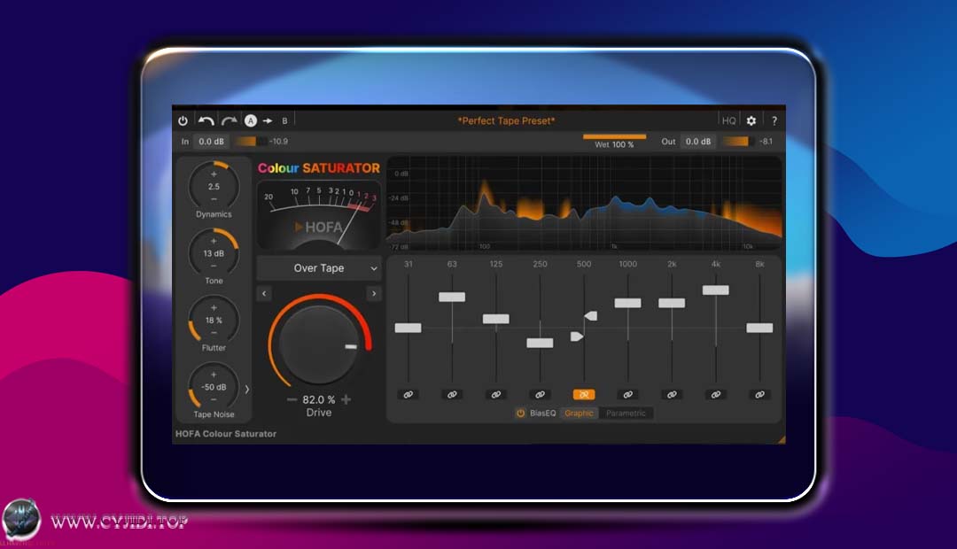Click the plugin power bypass icon
This screenshot has height=549, width=957.
(183, 120)
